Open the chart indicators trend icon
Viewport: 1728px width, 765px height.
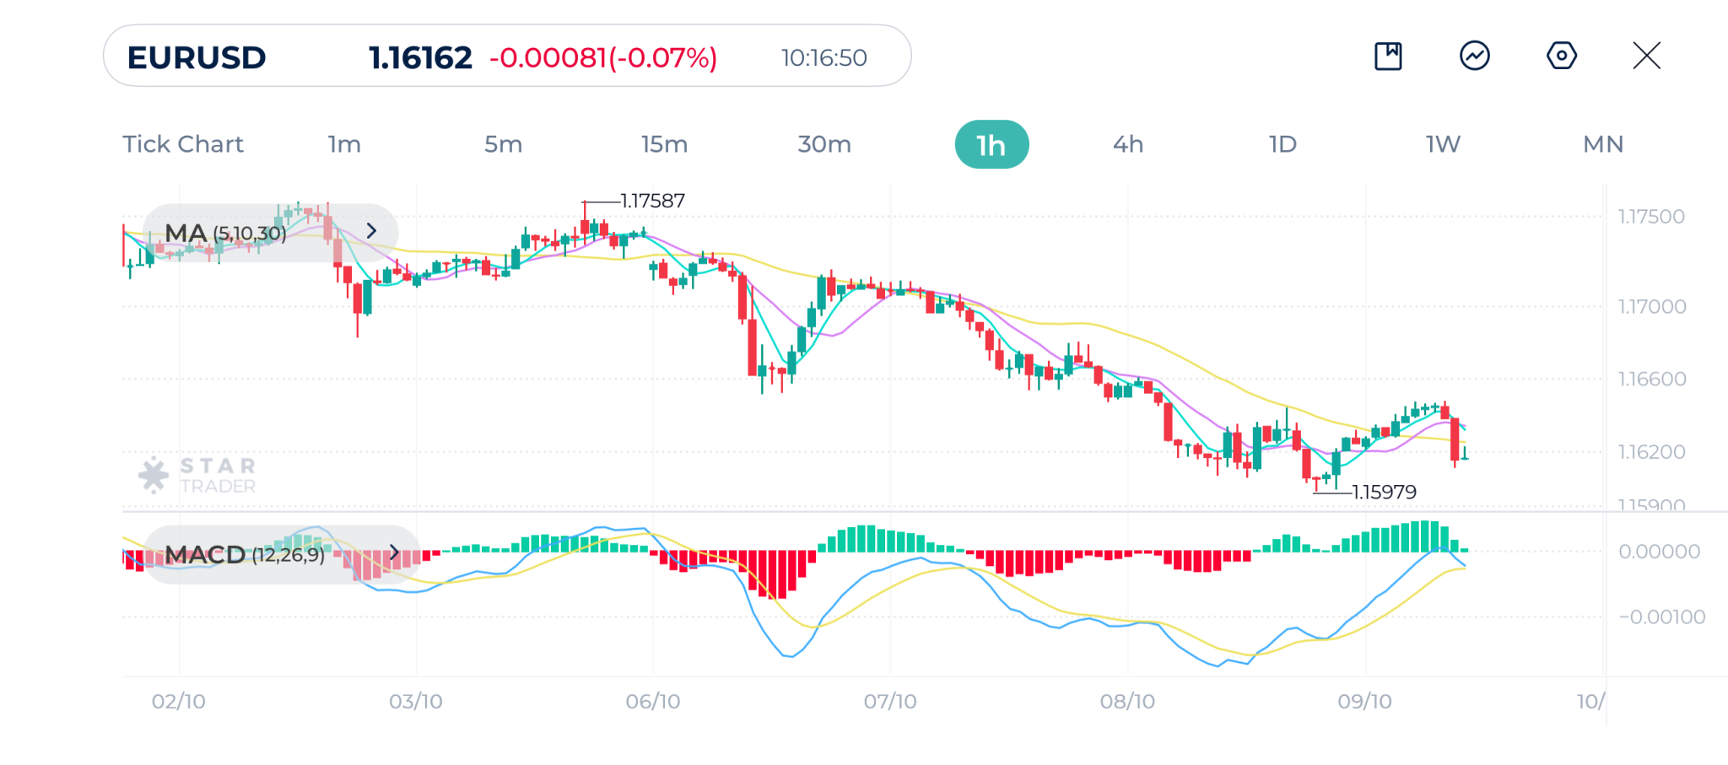click(1474, 57)
